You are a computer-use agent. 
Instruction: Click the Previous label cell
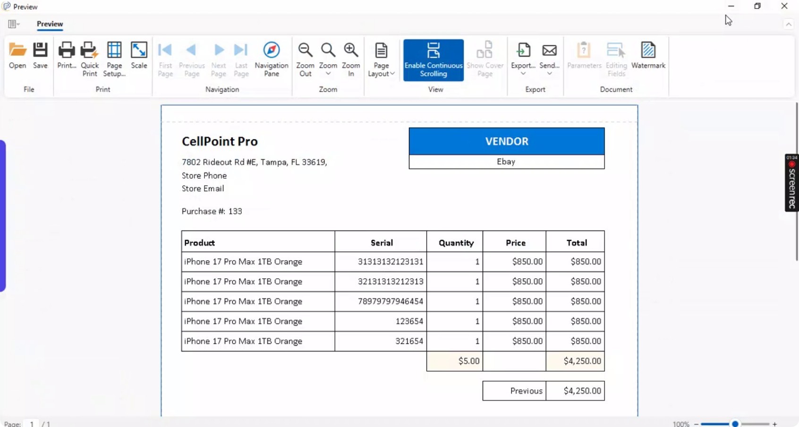tap(514, 391)
